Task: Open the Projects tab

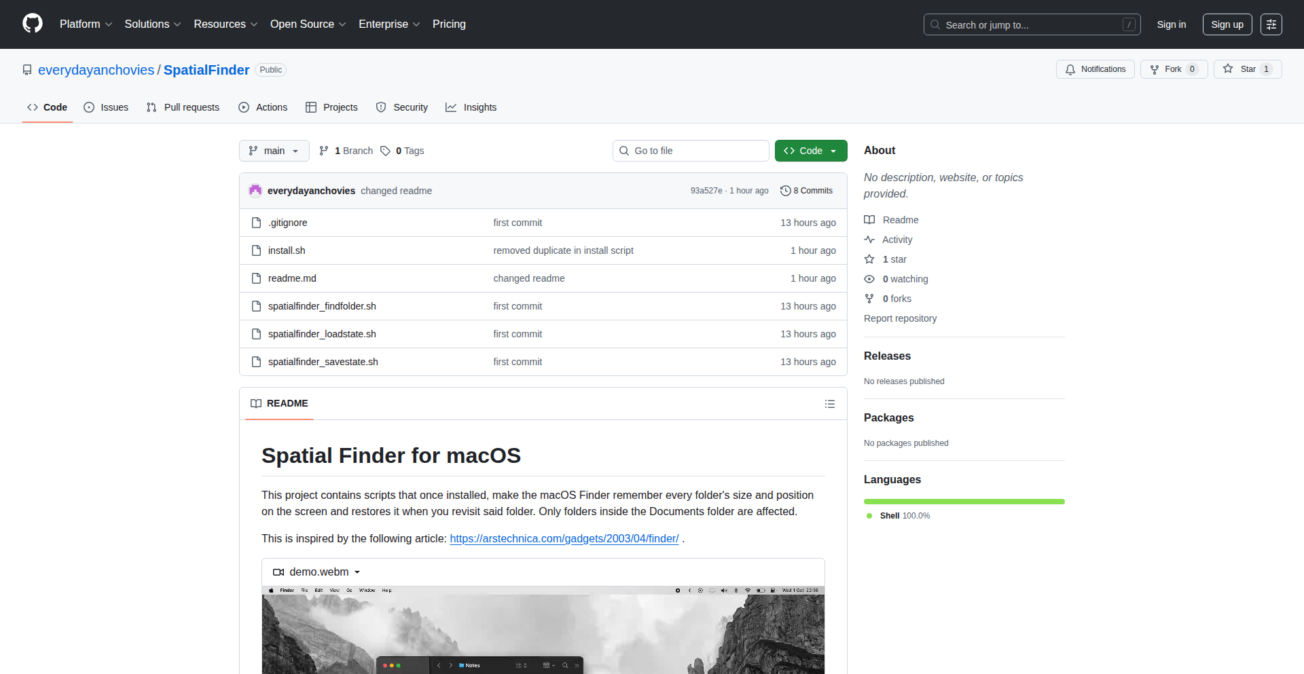Action: click(x=332, y=107)
